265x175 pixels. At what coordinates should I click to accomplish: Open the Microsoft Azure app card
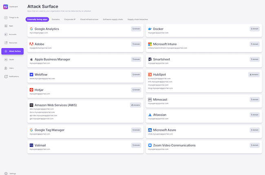[x=203, y=132]
